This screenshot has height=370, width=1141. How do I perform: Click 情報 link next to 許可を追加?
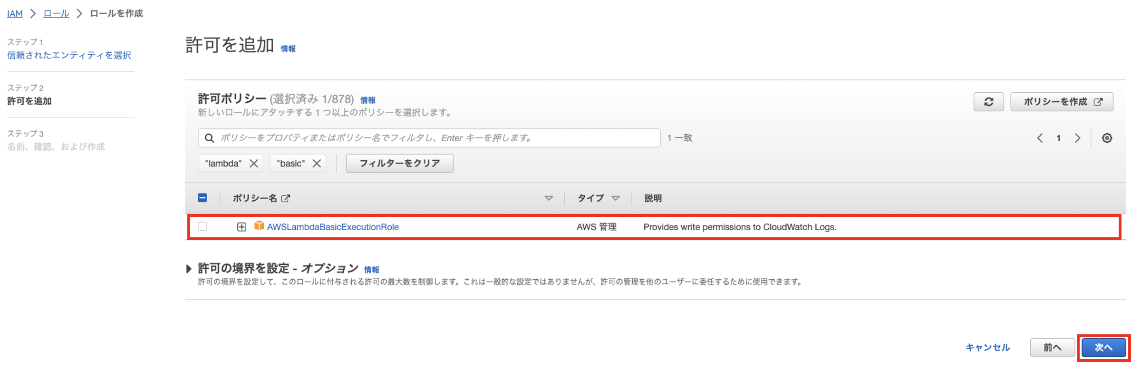[288, 49]
